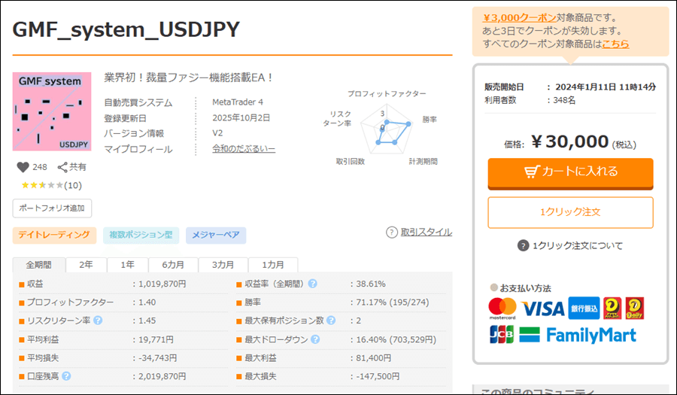Open the 令和のだぶるいー profile link
Screen dimensions: 677x395
coord(244,149)
